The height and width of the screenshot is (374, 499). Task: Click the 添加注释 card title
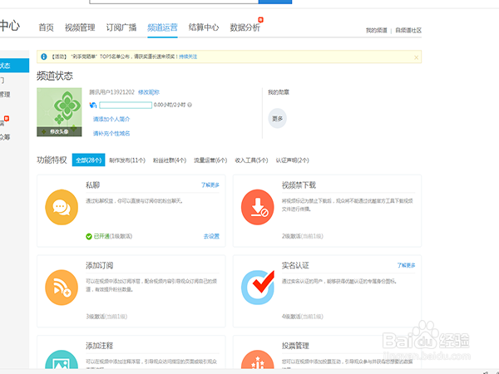point(99,346)
